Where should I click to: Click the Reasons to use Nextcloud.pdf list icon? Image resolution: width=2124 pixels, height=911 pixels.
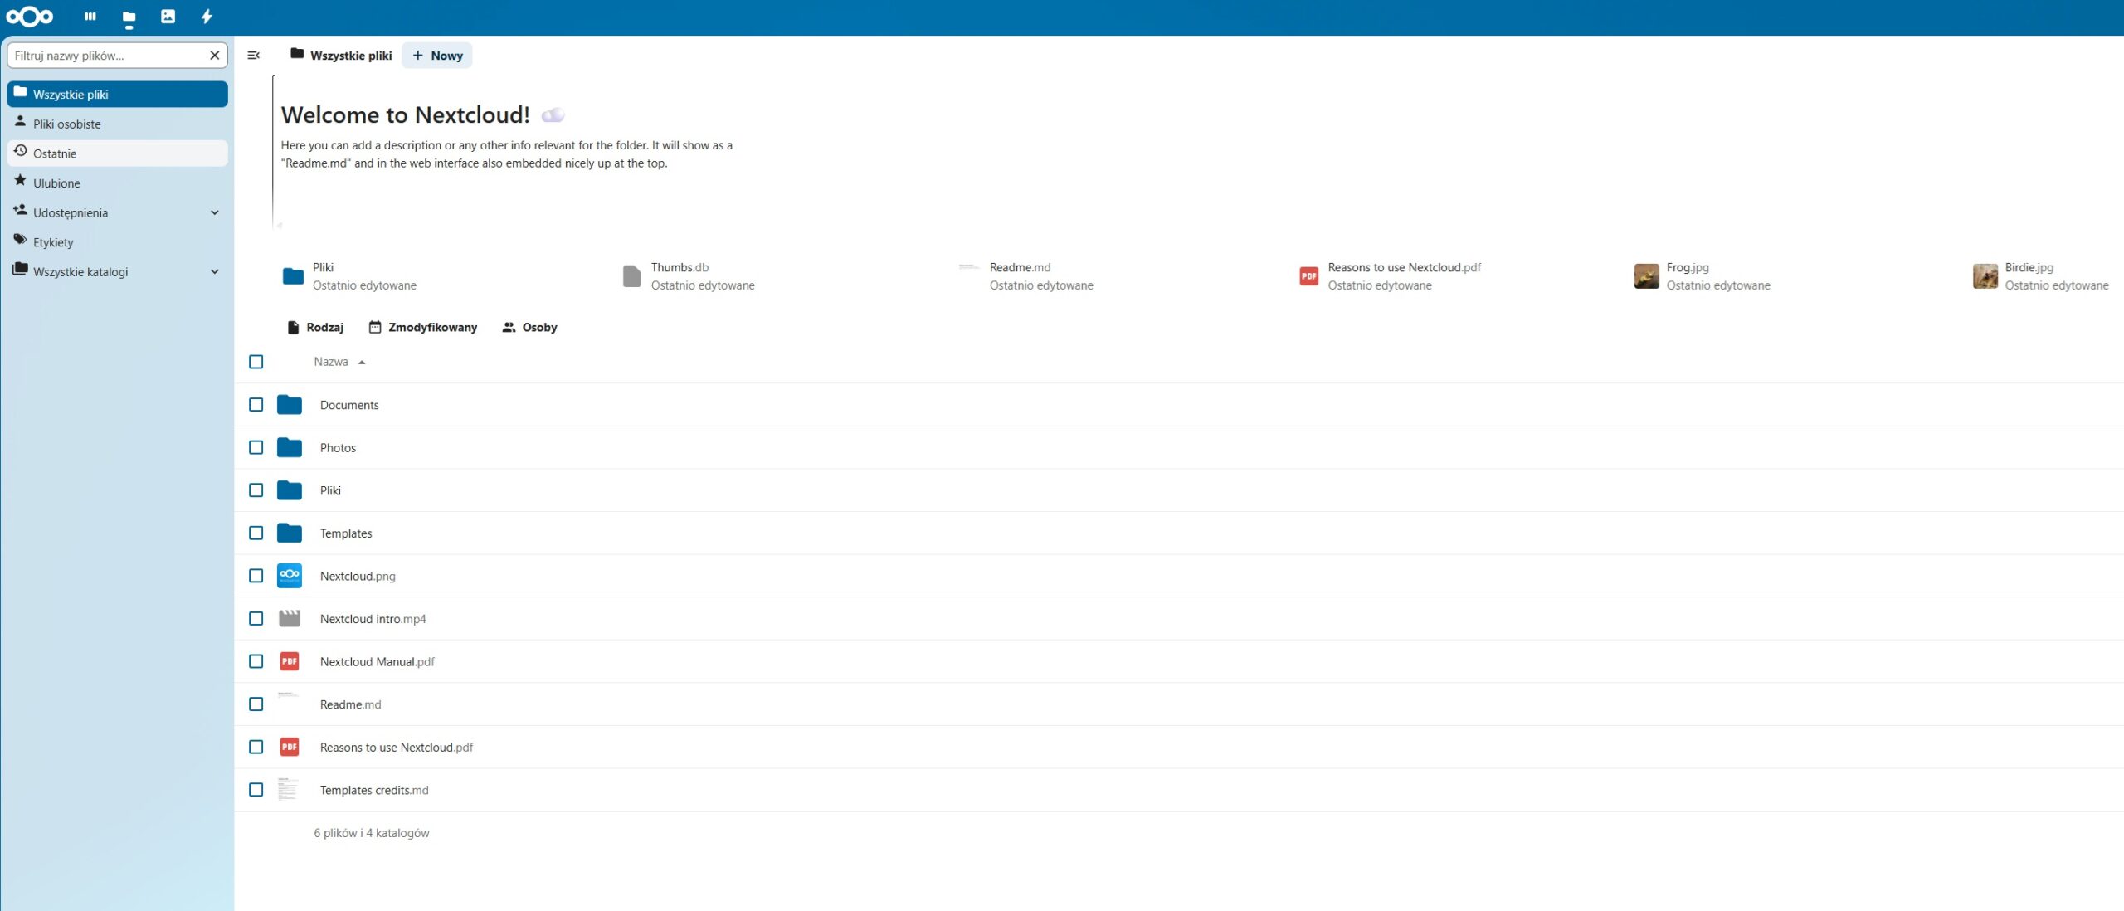(290, 747)
